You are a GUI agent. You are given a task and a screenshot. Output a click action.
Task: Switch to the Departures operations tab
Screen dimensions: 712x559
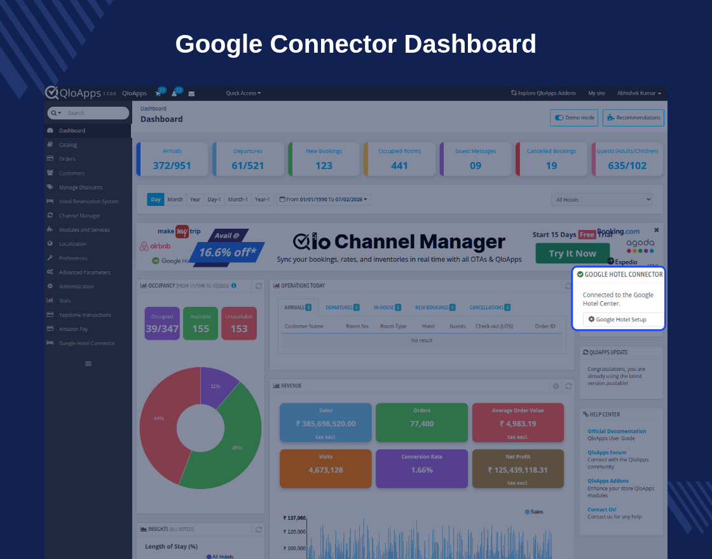(343, 307)
